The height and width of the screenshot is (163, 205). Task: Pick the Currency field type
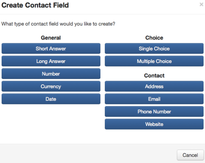[51, 86]
